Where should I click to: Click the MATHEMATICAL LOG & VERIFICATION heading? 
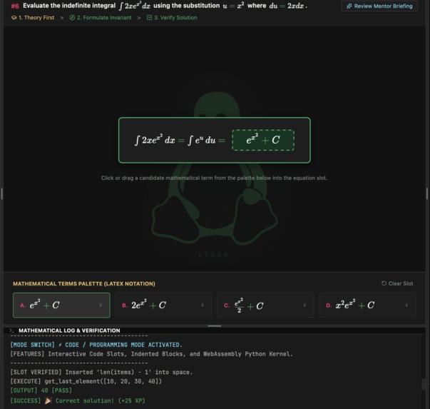pos(69,330)
